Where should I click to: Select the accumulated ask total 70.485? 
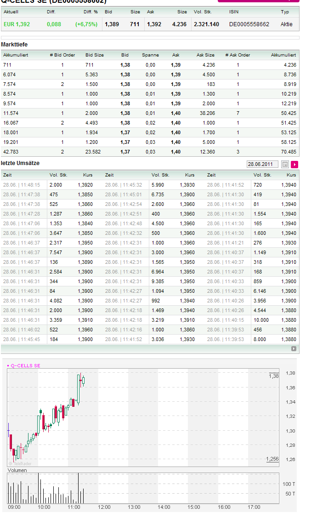tap(289, 152)
